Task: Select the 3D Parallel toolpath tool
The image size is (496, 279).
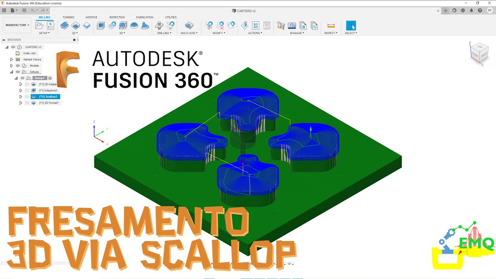Action: coord(123,26)
